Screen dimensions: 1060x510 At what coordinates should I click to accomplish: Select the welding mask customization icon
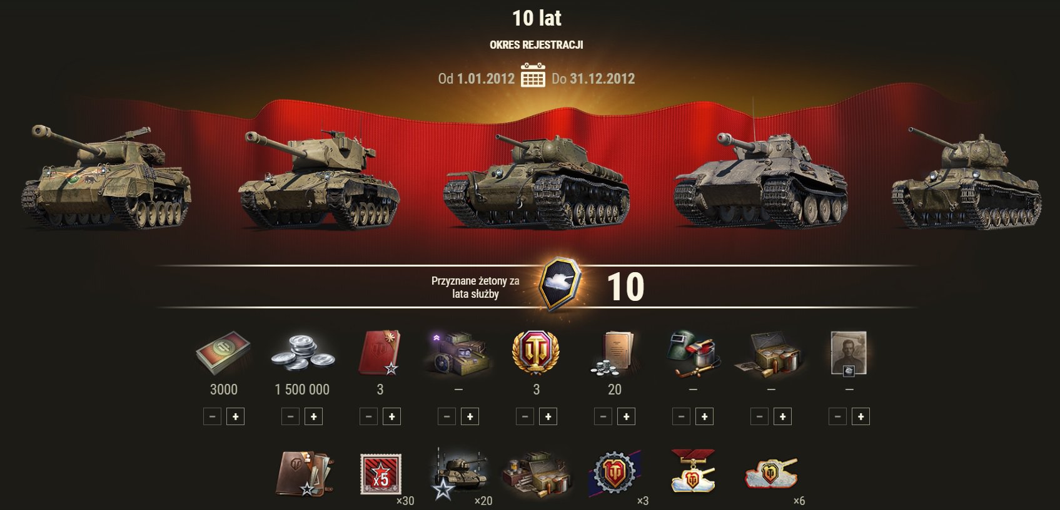693,353
